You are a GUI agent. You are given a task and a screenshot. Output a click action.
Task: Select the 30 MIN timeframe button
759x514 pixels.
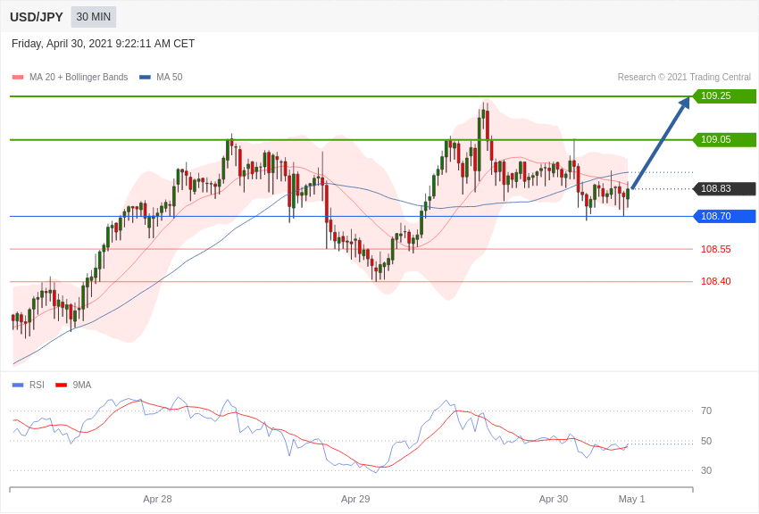click(x=94, y=17)
